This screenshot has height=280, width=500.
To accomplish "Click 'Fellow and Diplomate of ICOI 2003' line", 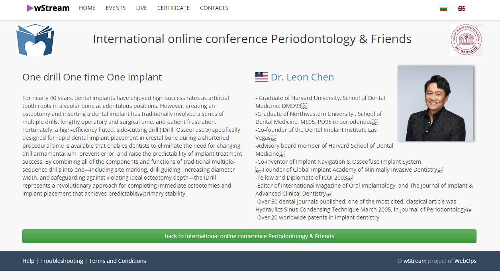I will [304, 178].
